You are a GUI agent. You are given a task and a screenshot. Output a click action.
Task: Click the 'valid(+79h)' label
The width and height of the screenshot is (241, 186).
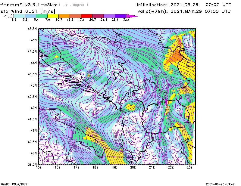(153, 11)
